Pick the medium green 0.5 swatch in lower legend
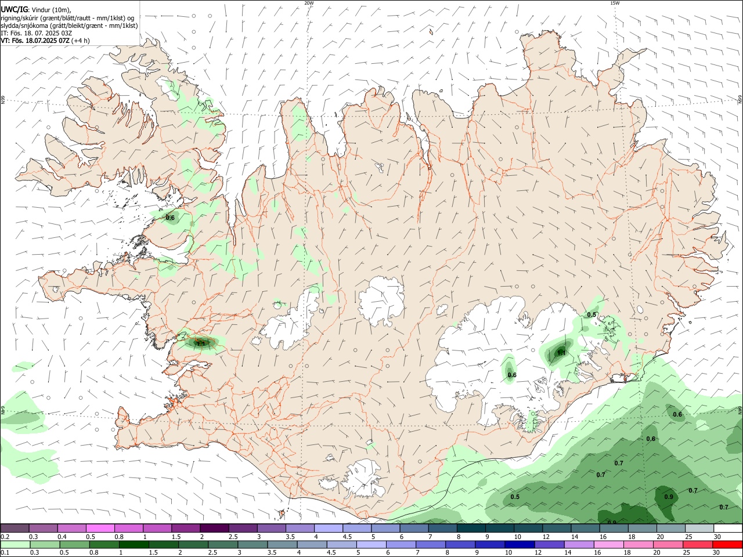 pos(74,544)
